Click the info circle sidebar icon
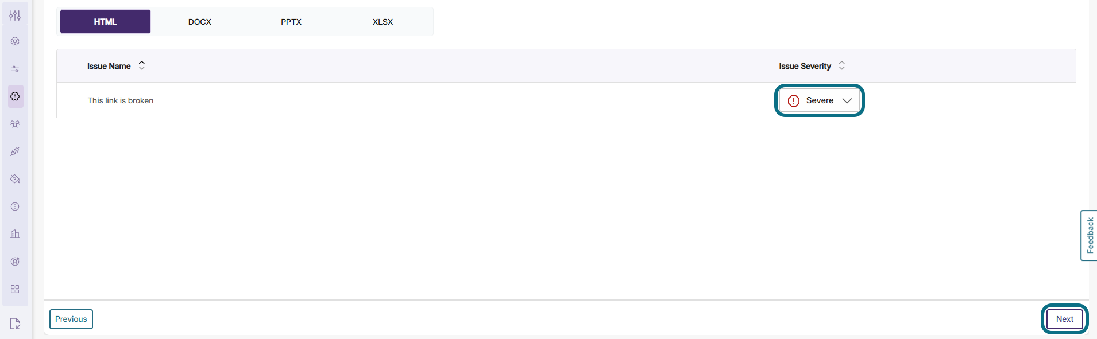This screenshot has width=1097, height=339. [x=15, y=206]
